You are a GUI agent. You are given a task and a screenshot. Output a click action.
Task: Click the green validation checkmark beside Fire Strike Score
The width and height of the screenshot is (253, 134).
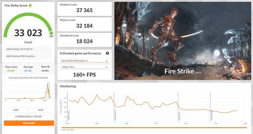pos(30,6)
